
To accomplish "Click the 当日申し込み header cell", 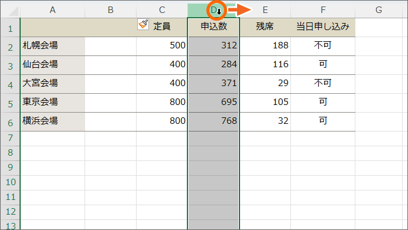I will 323,28.
